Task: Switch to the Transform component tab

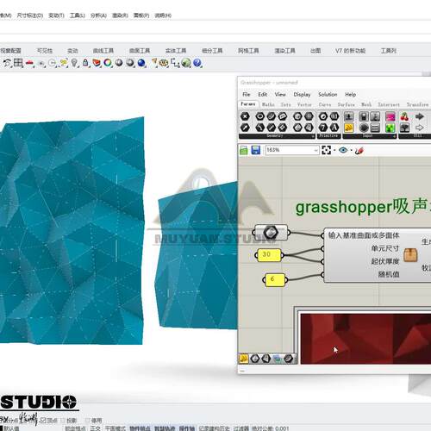Action: pos(417,104)
